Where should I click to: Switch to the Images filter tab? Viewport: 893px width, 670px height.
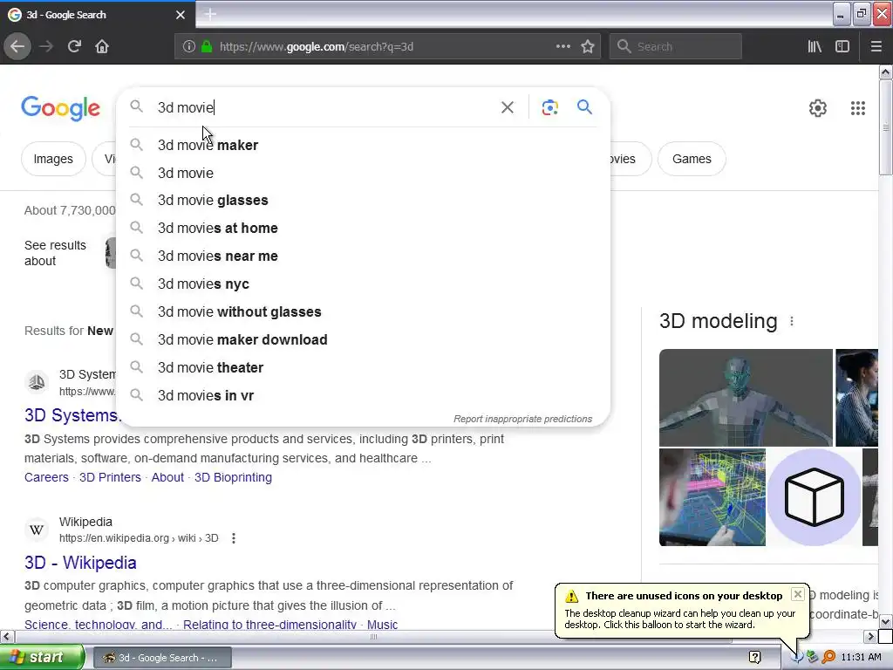pyautogui.click(x=53, y=159)
